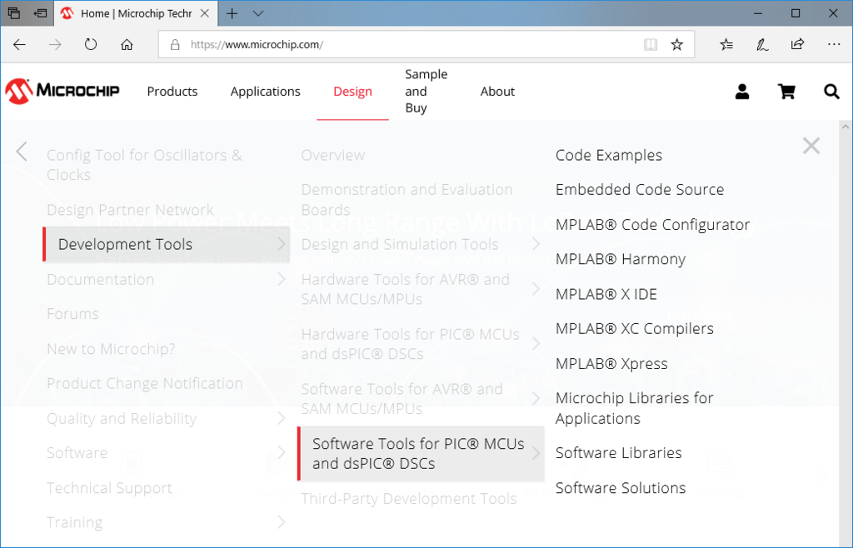Go to browser Home page
The height and width of the screenshot is (548, 853).
tap(127, 45)
